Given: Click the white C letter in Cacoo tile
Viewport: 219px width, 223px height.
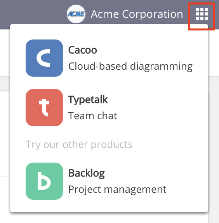Looking at the screenshot, I should [x=43, y=58].
